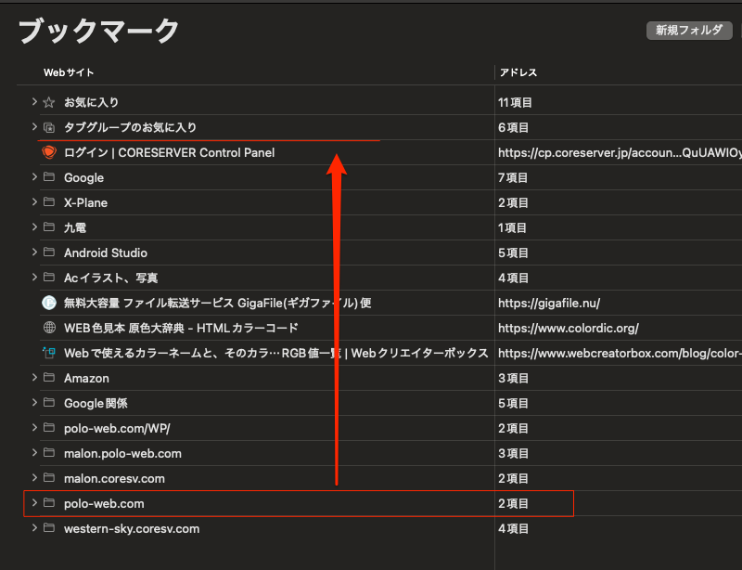Click the GigaFile bookmark favicon

pyautogui.click(x=49, y=303)
